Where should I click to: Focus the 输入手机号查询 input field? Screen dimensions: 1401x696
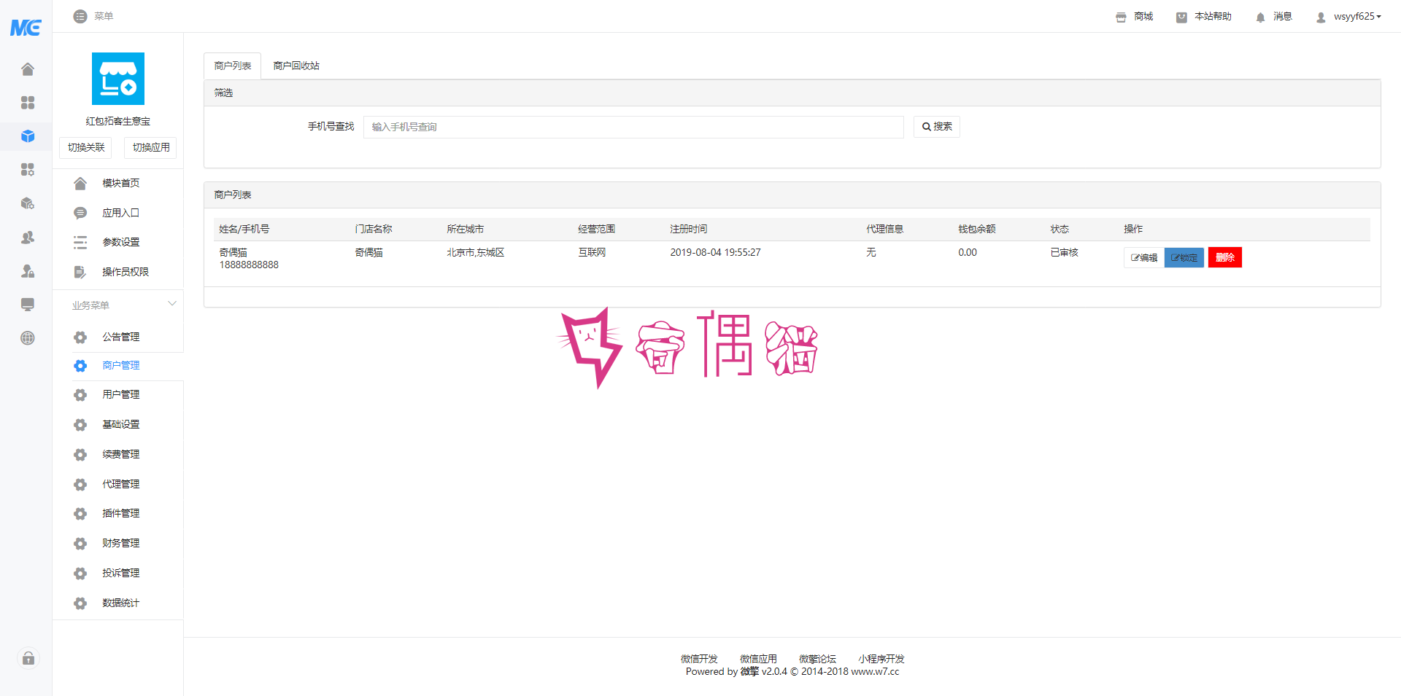(633, 127)
